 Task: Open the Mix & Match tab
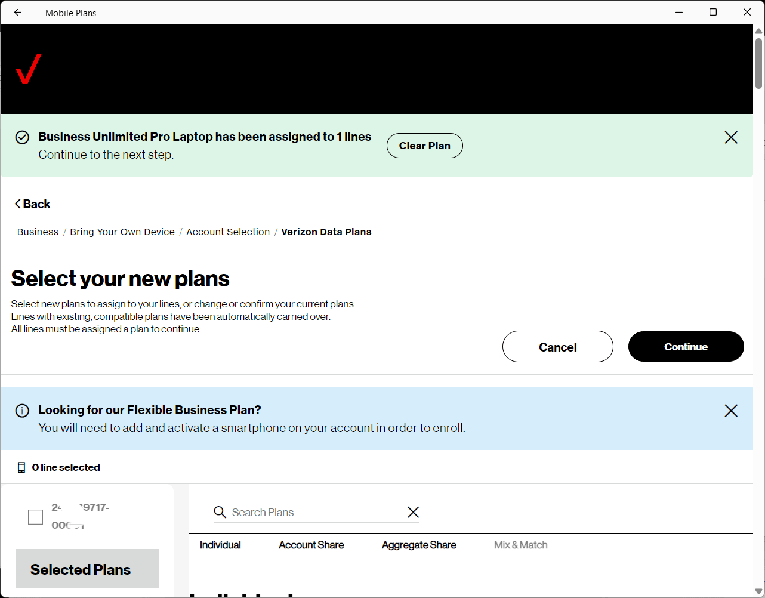tap(520, 545)
